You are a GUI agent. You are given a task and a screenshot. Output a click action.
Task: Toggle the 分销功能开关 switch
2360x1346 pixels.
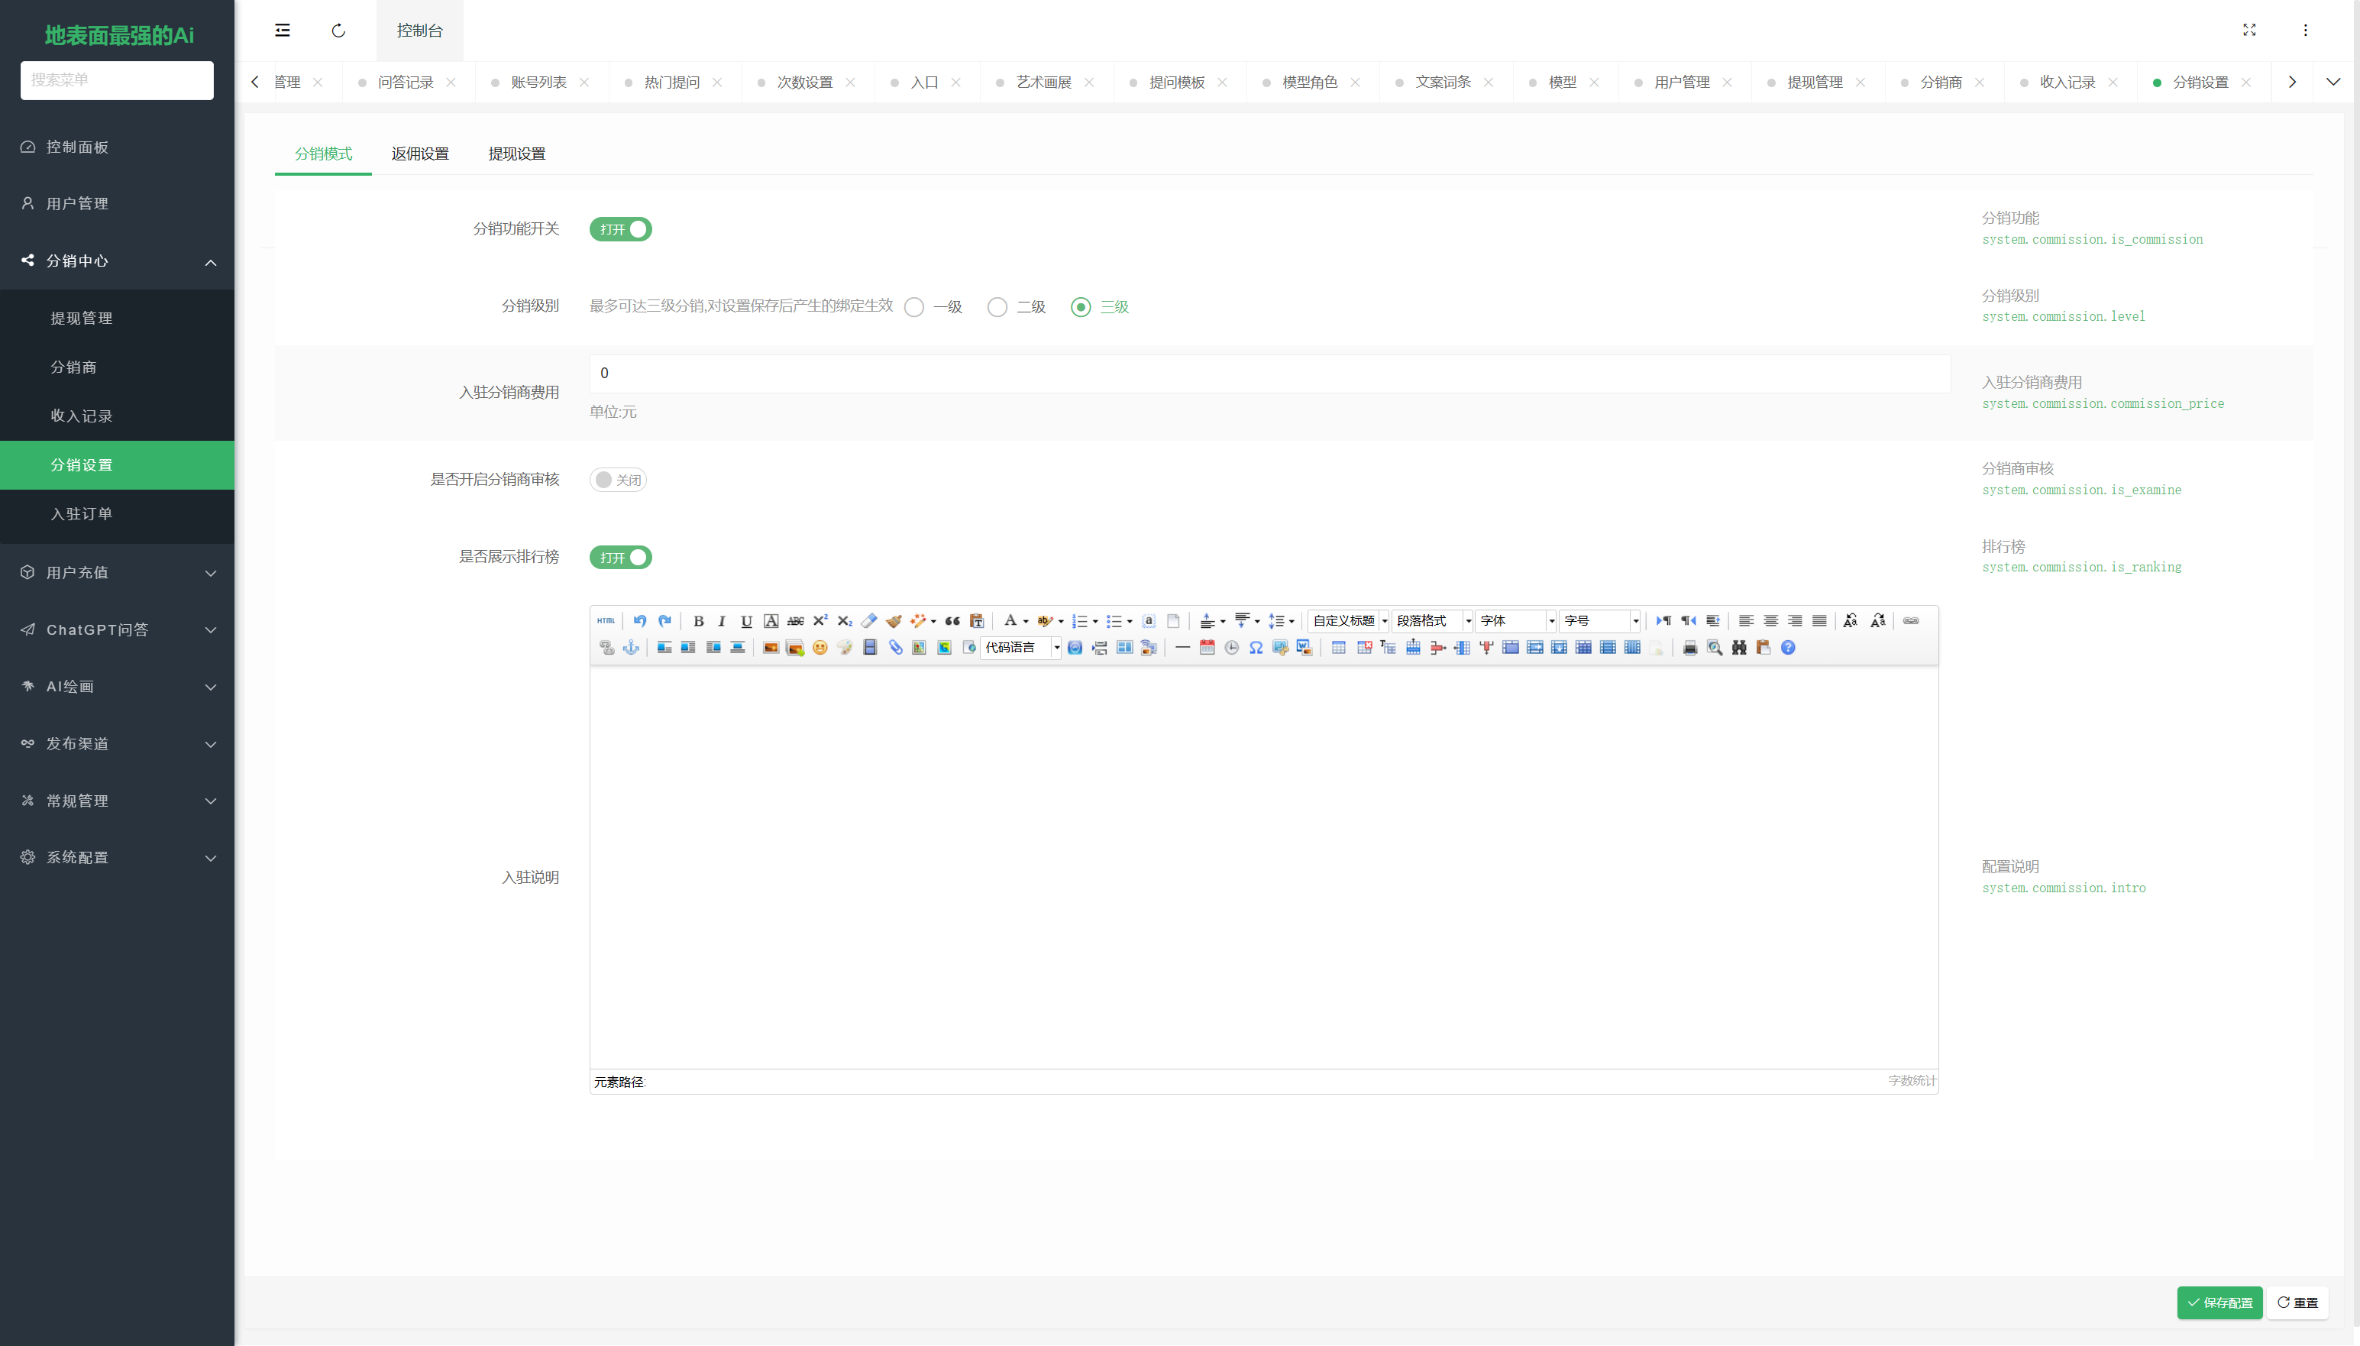click(621, 229)
